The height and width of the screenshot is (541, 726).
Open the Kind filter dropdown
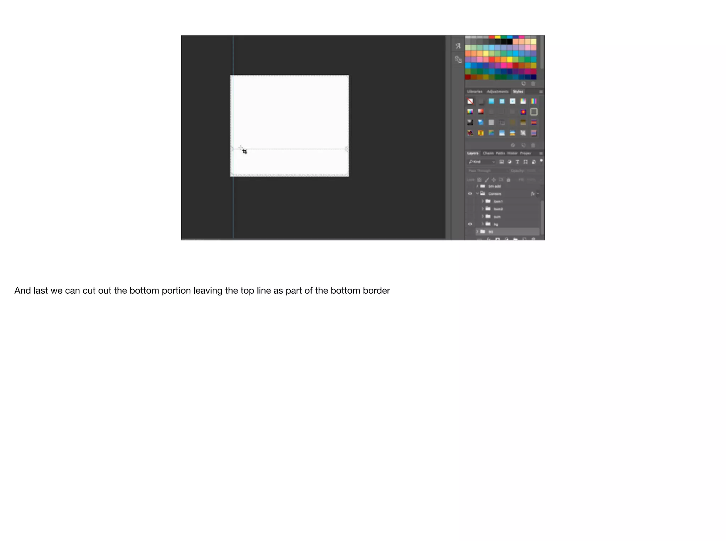(481, 162)
